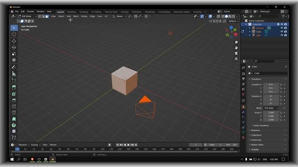Select the Poly Build tool

[14, 119]
